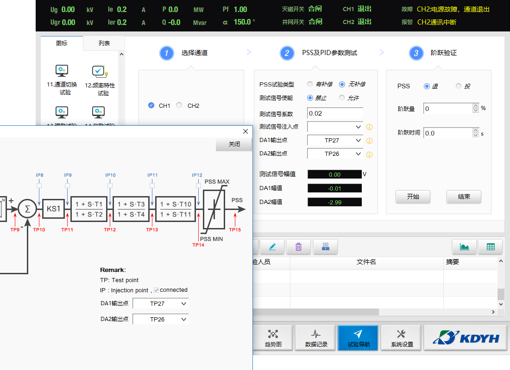Select 有补偿 for PSS test type
510x370 pixels.
coord(310,84)
